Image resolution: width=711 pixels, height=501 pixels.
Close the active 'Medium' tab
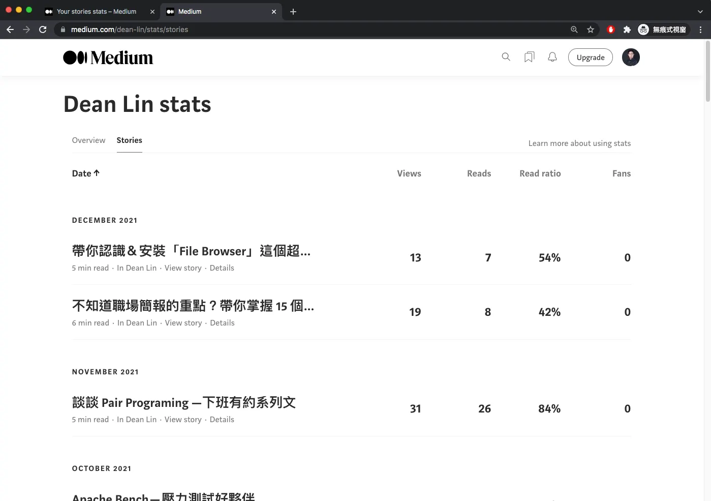tap(274, 11)
